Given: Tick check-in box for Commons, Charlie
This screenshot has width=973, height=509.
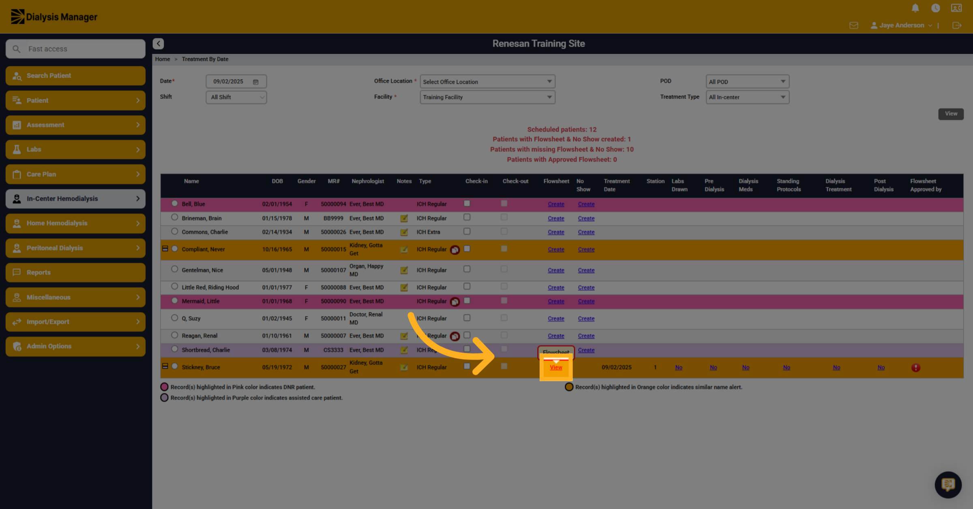Looking at the screenshot, I should coord(467,231).
